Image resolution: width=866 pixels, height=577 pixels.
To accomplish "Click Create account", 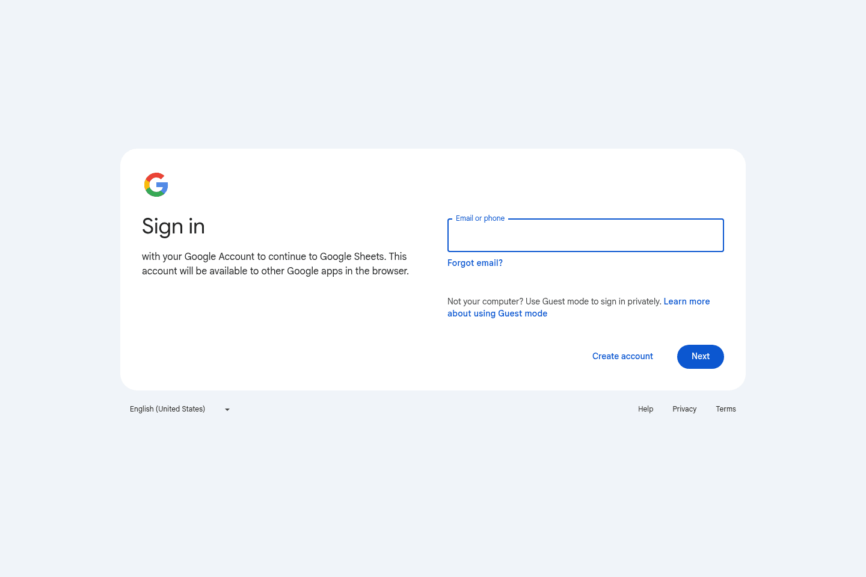I will click(622, 356).
